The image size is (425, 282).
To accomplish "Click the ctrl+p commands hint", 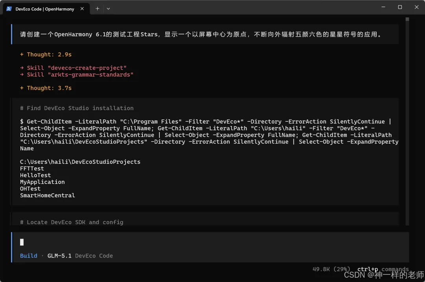I will [383, 269].
